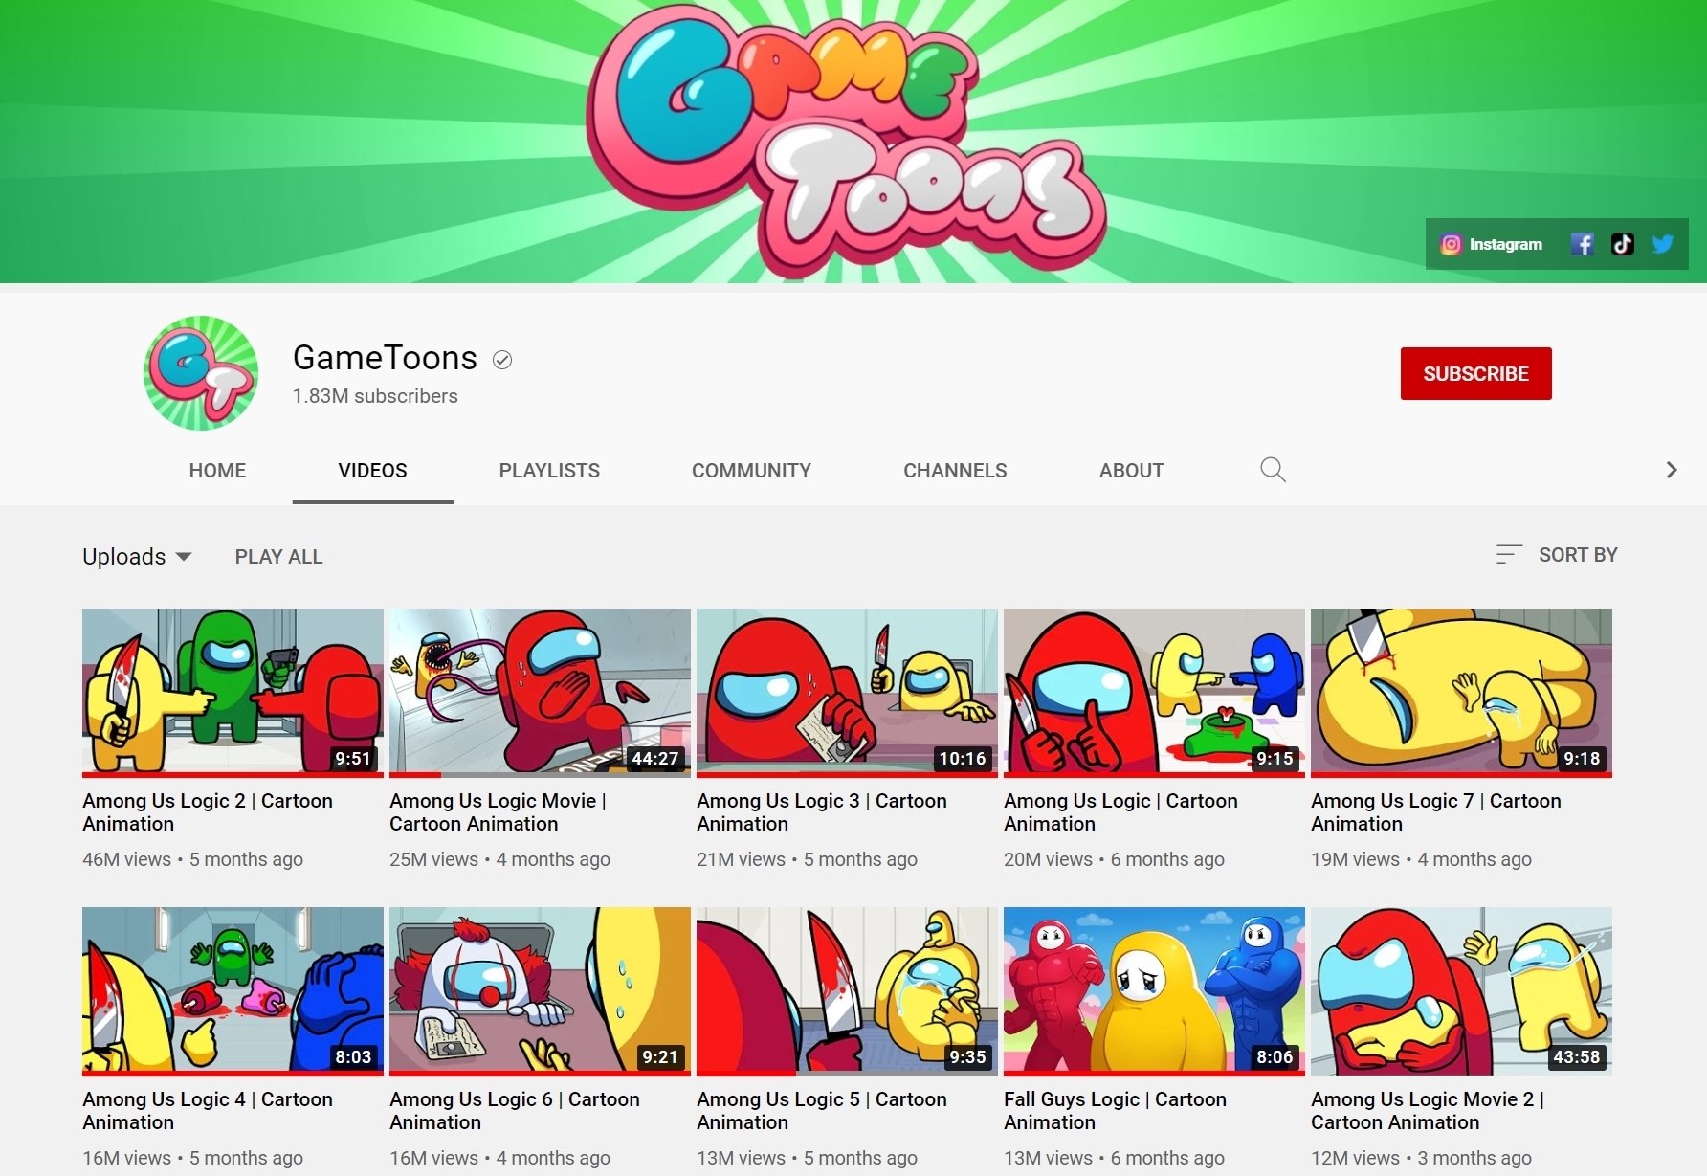Image resolution: width=1707 pixels, height=1176 pixels.
Task: Open Among Us Logic 2 video thumbnail
Action: tap(233, 693)
